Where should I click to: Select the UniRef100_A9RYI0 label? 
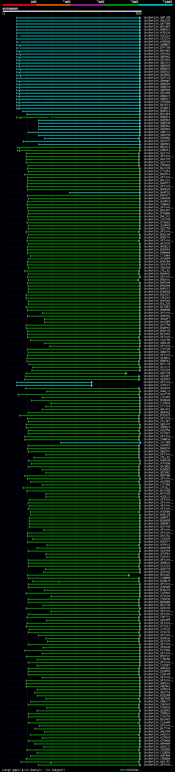click(x=157, y=132)
